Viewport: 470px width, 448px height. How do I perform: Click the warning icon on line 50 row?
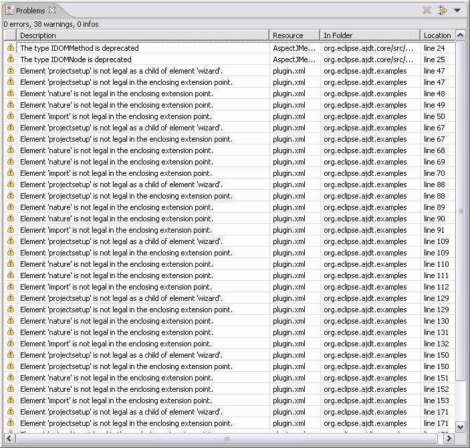point(10,116)
